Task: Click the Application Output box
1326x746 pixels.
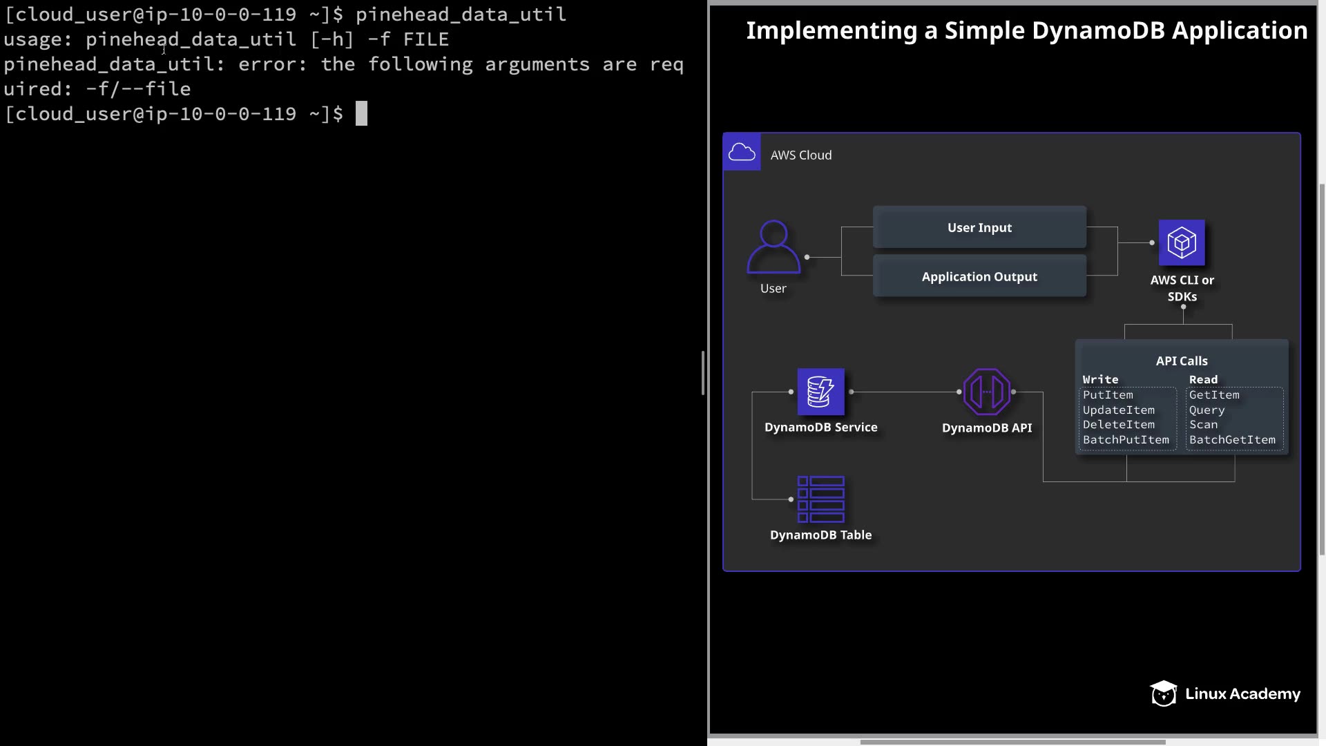Action: pyautogui.click(x=979, y=276)
